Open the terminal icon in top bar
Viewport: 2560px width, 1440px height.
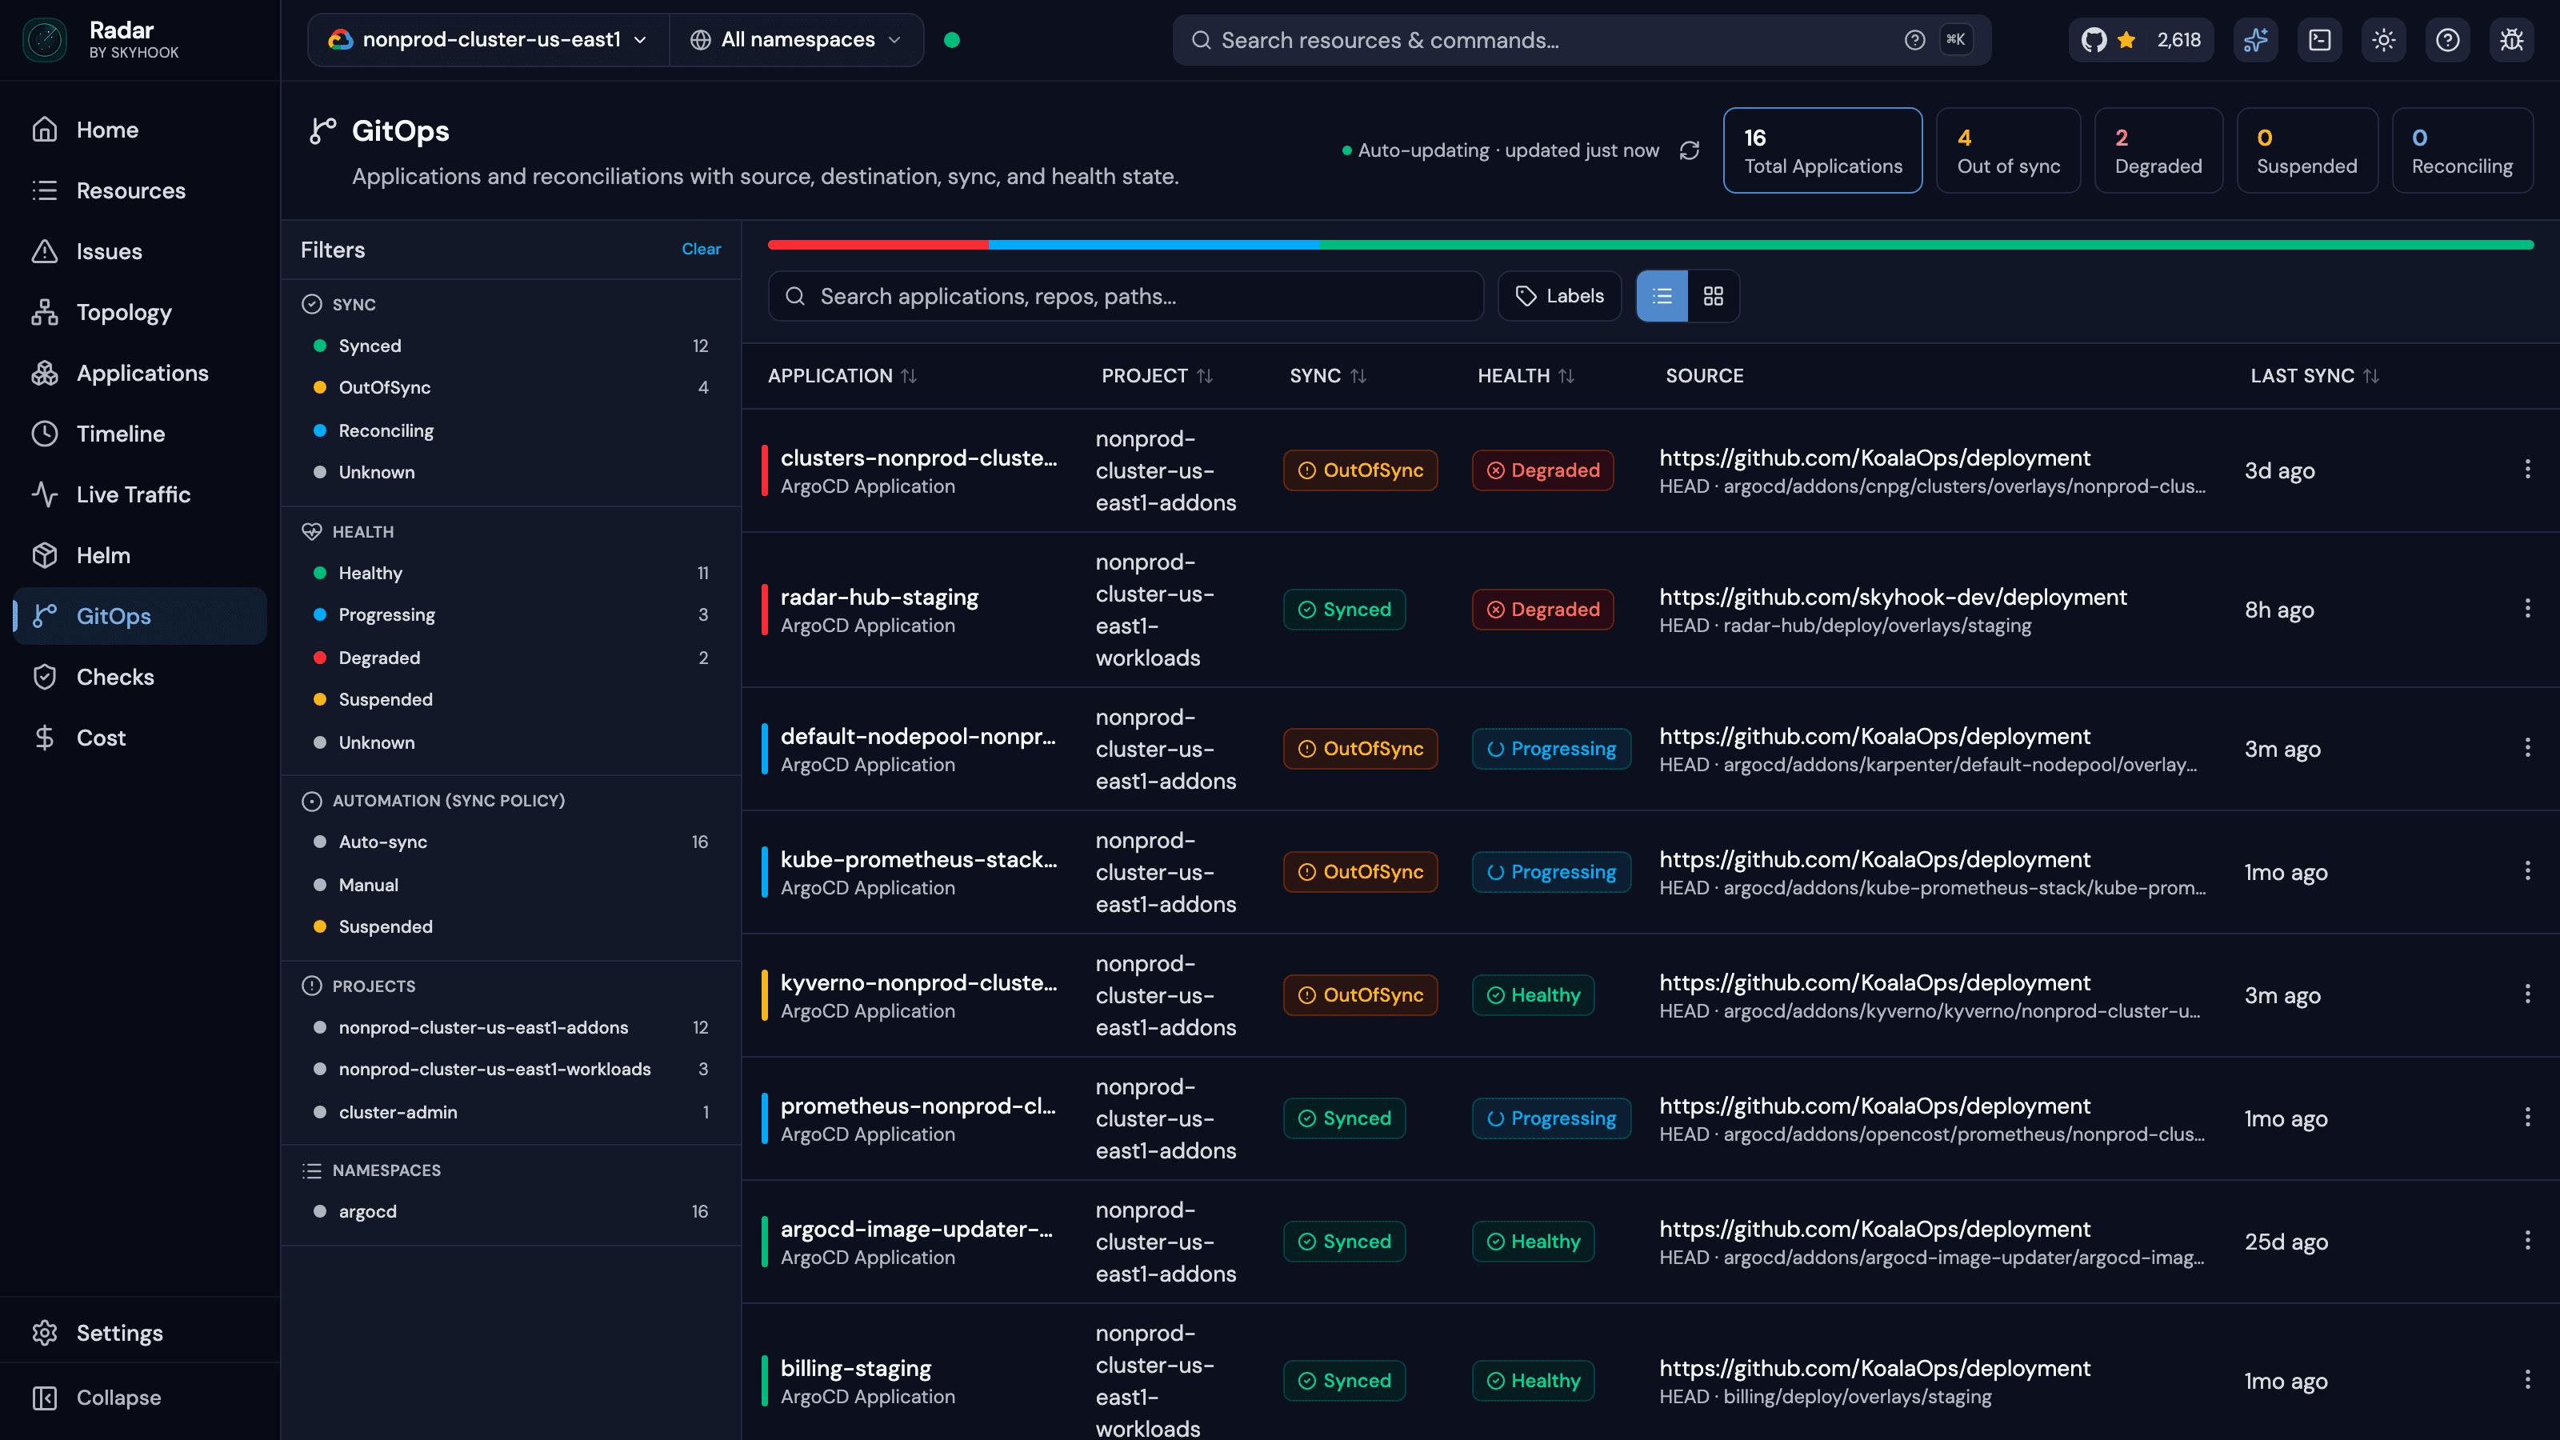(x=2319, y=40)
